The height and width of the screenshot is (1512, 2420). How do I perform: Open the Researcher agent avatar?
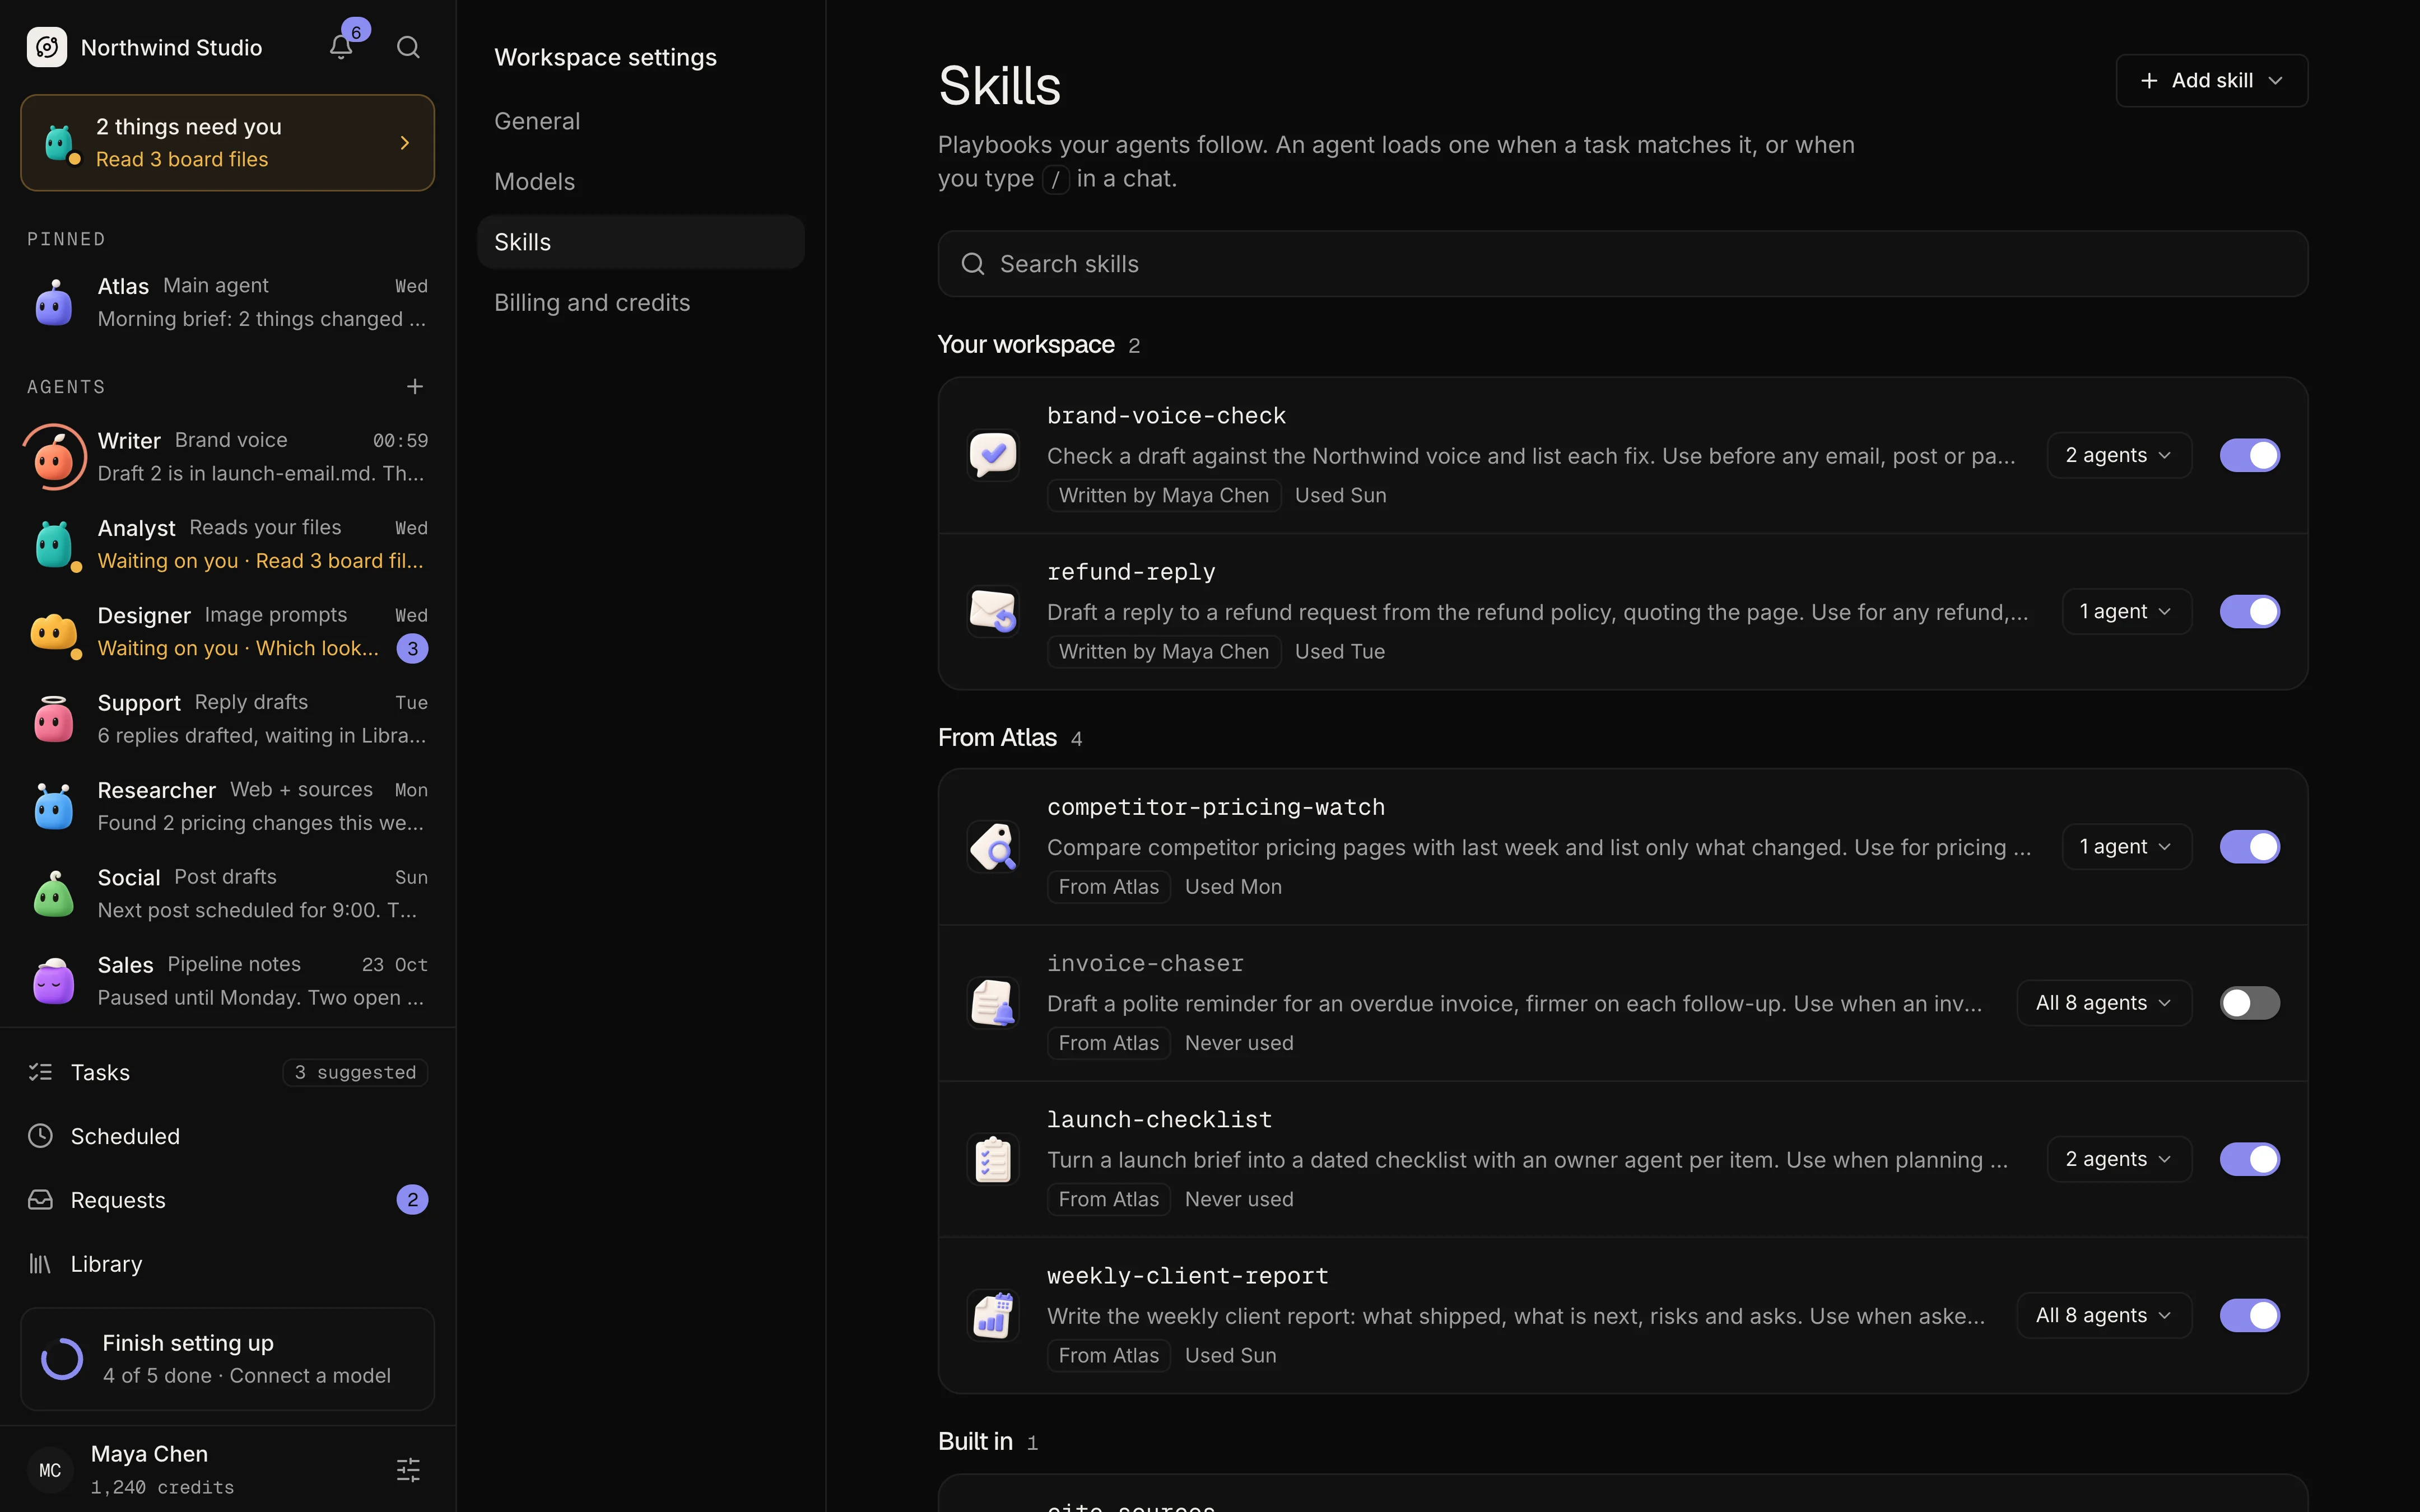pos(54,806)
